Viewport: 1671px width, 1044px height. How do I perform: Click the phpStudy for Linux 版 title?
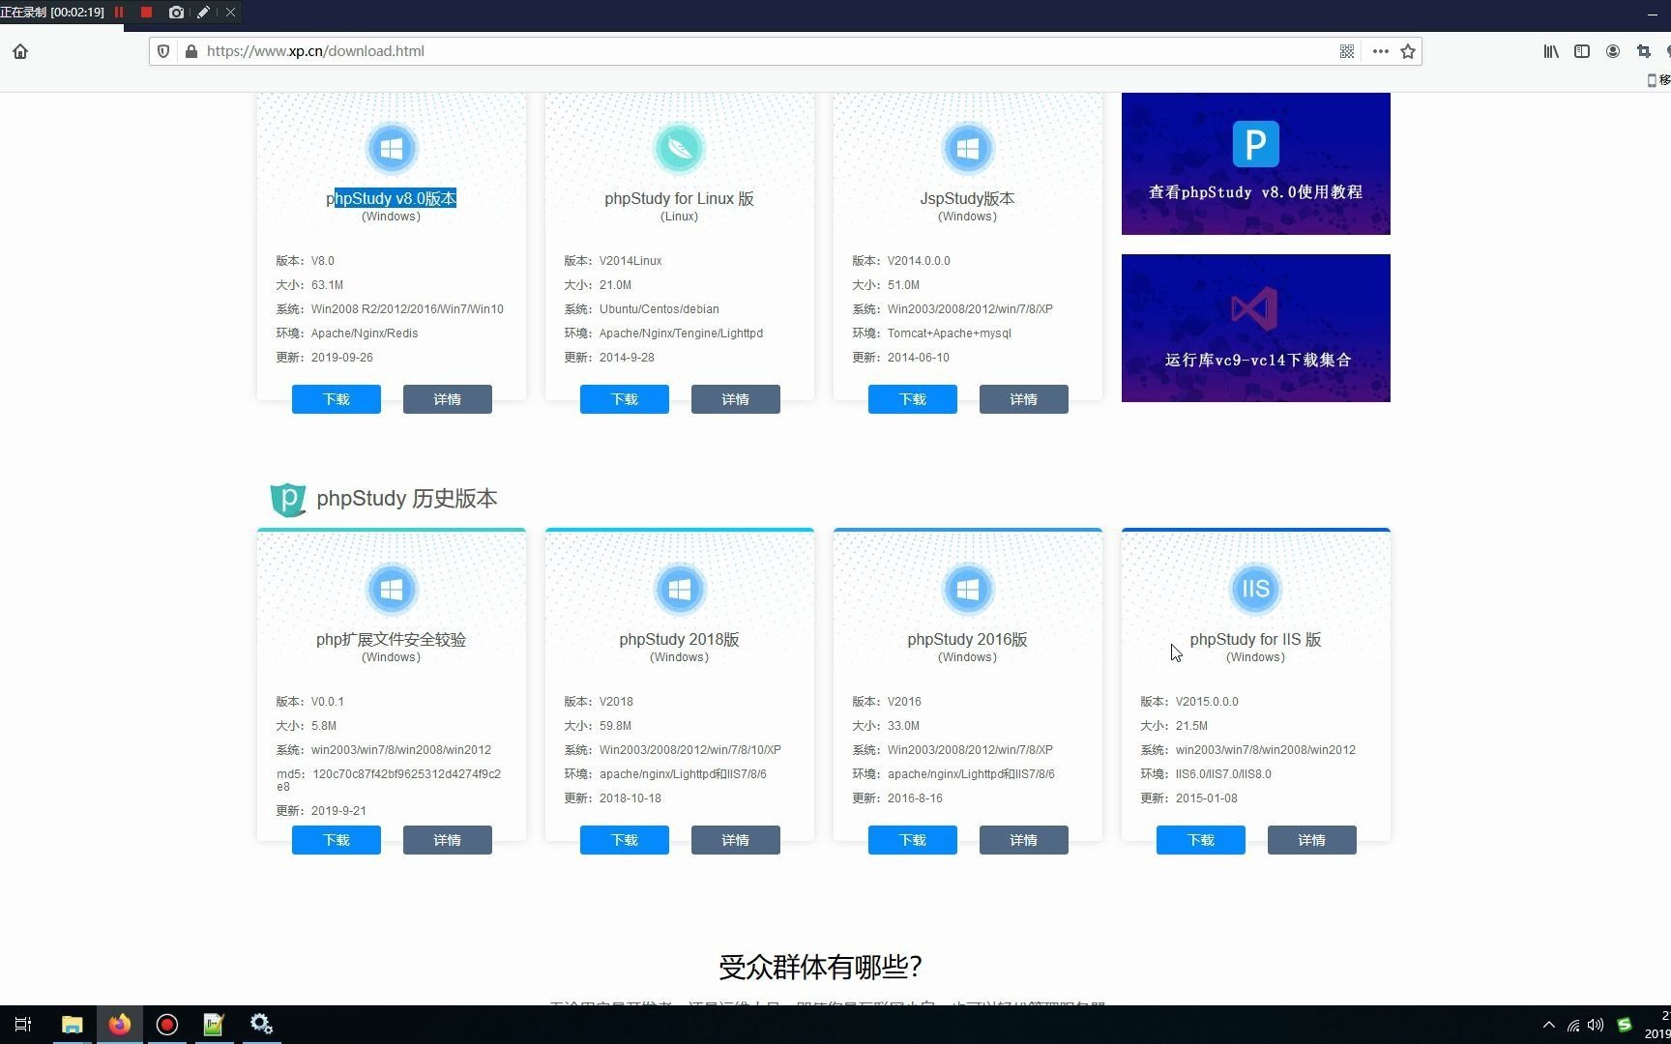pyautogui.click(x=680, y=198)
